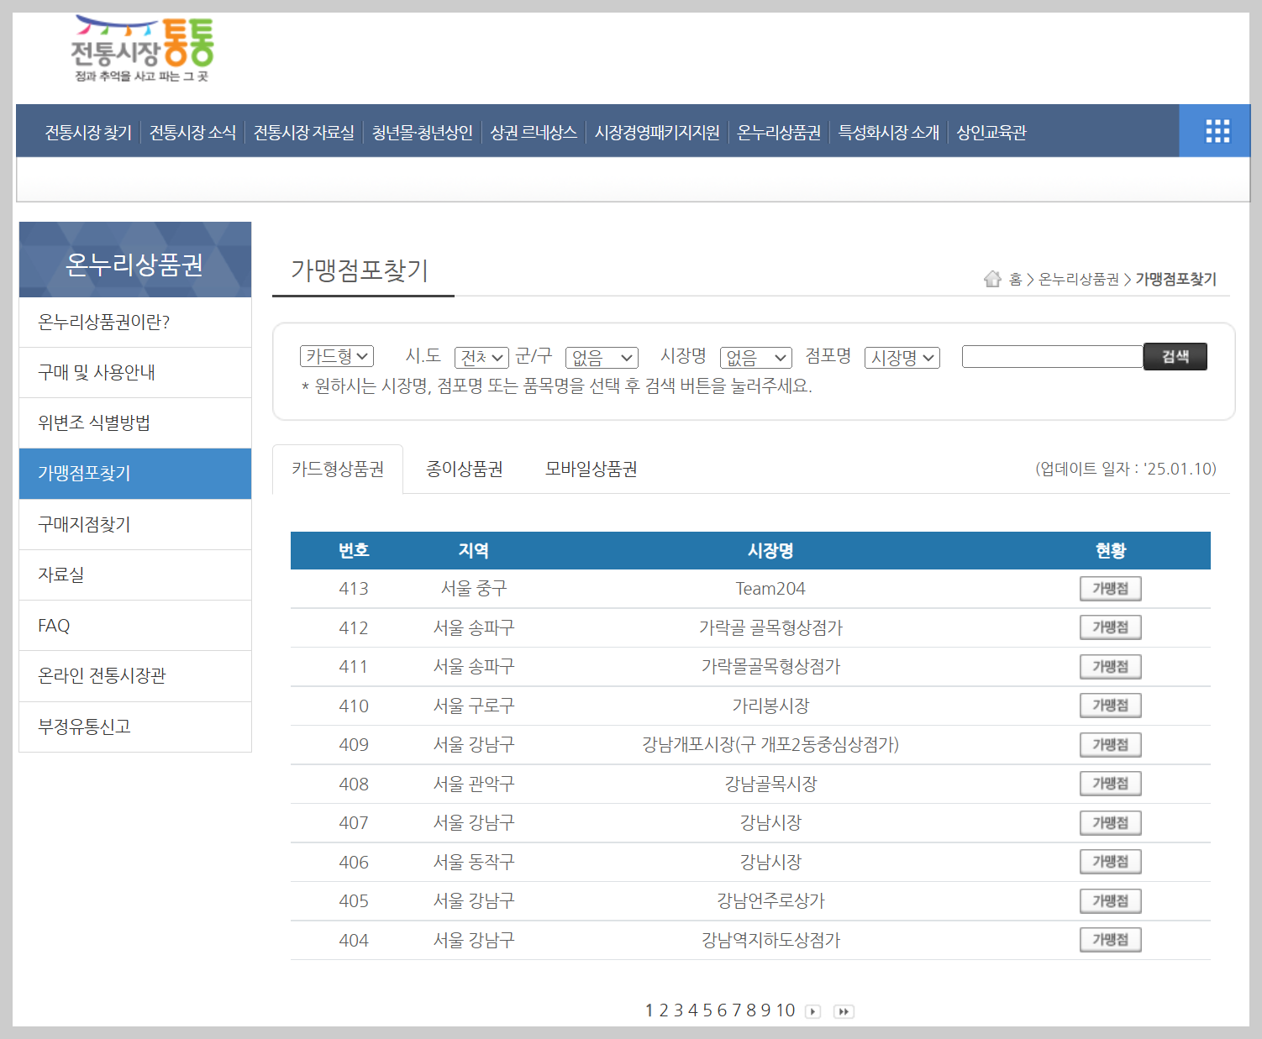This screenshot has width=1262, height=1039.
Task: Open sidebar FAQ item
Action: (x=135, y=626)
